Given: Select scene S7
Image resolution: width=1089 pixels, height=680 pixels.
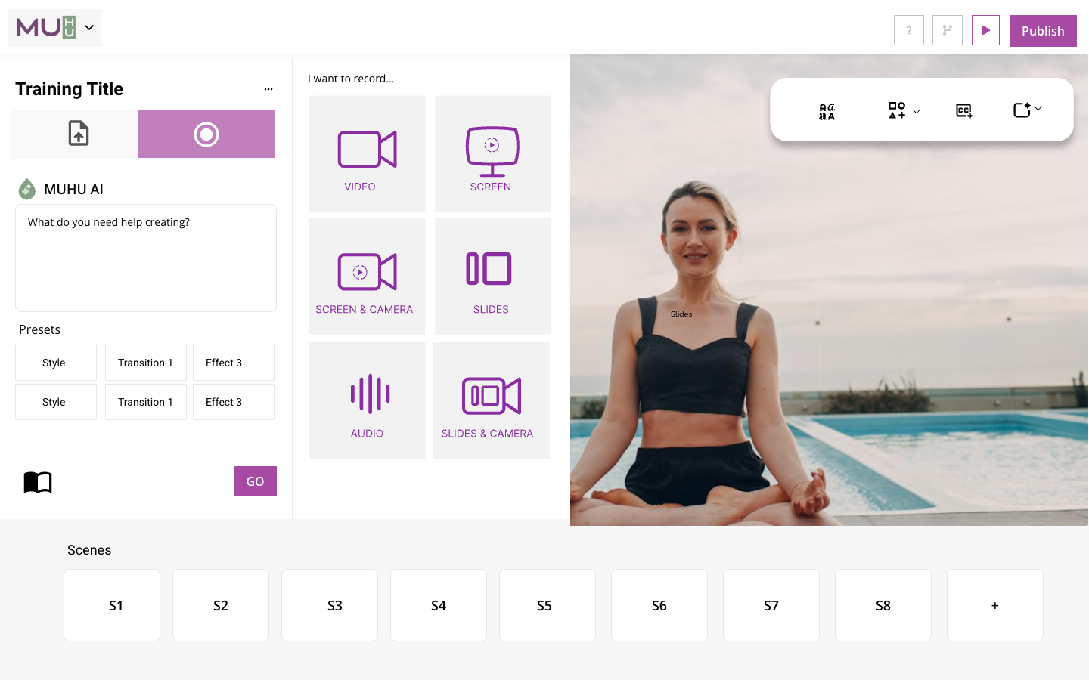Looking at the screenshot, I should coord(771,605).
